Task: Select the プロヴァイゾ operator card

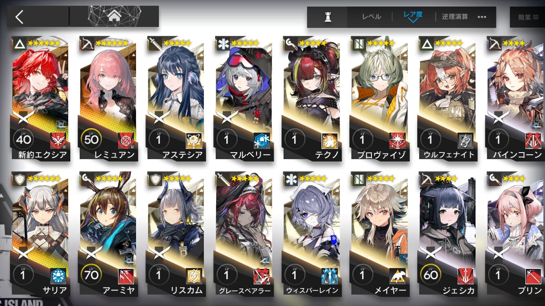Action: pyautogui.click(x=379, y=98)
